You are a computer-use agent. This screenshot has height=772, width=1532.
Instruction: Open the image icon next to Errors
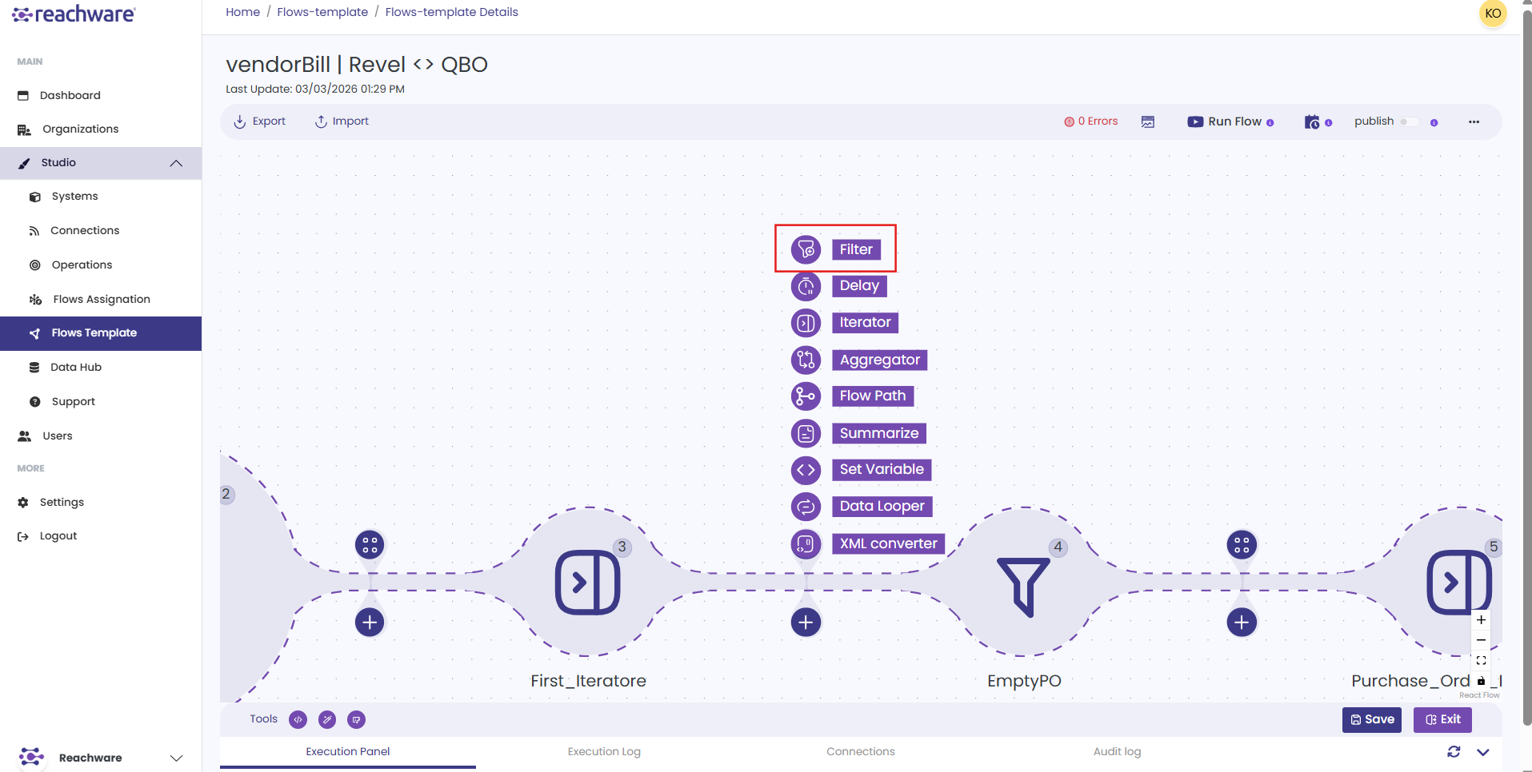tap(1148, 121)
